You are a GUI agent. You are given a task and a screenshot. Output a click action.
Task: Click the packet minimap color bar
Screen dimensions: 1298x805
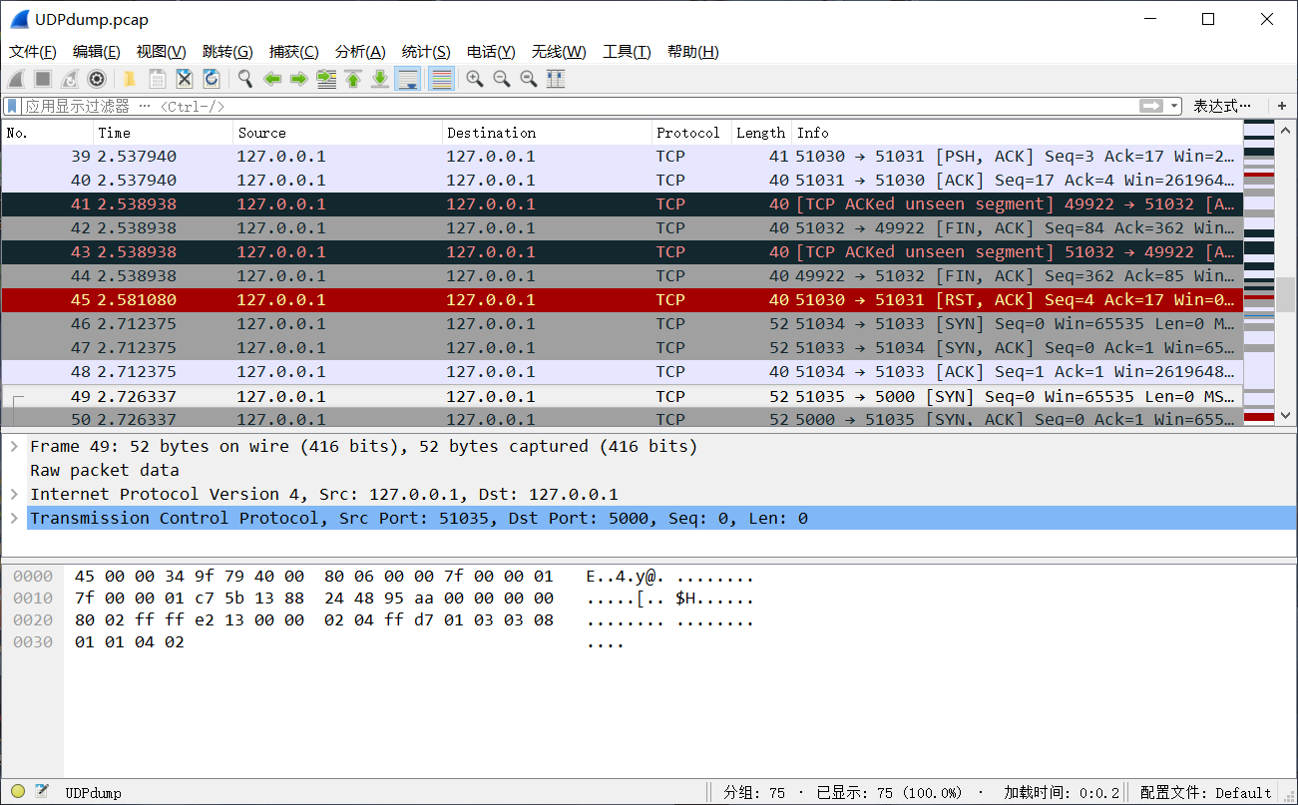pyautogui.click(x=1259, y=271)
